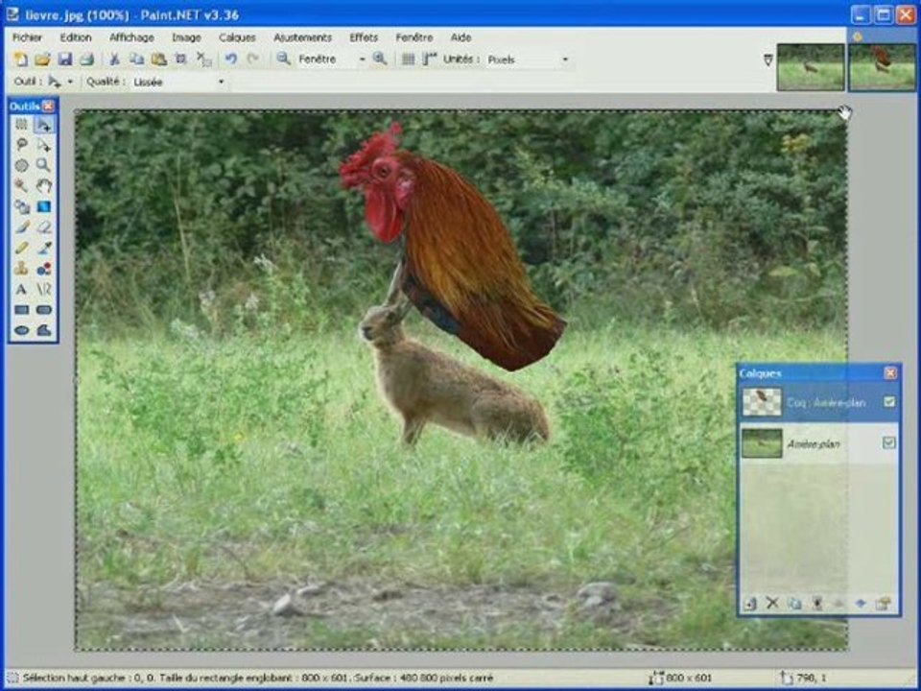Select the Magic Wand tool
Image resolution: width=921 pixels, height=691 pixels.
(x=21, y=185)
